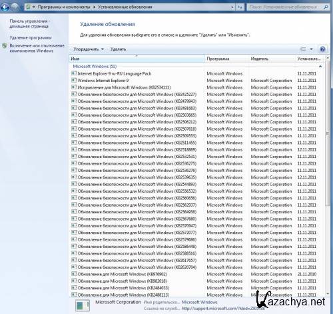Click the scrollbar up arrow

pos(327,57)
